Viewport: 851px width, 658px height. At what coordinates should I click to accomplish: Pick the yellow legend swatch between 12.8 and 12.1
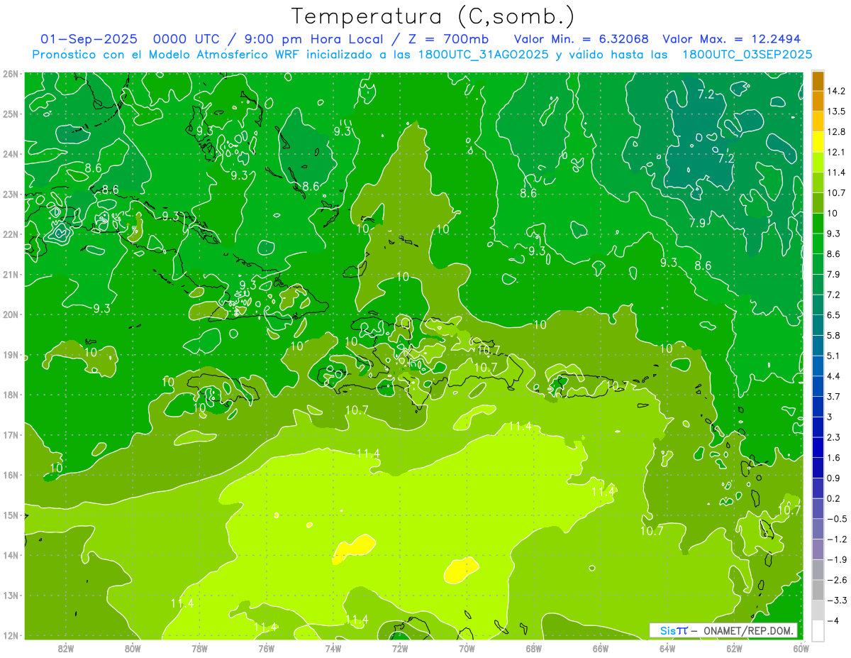click(x=818, y=142)
